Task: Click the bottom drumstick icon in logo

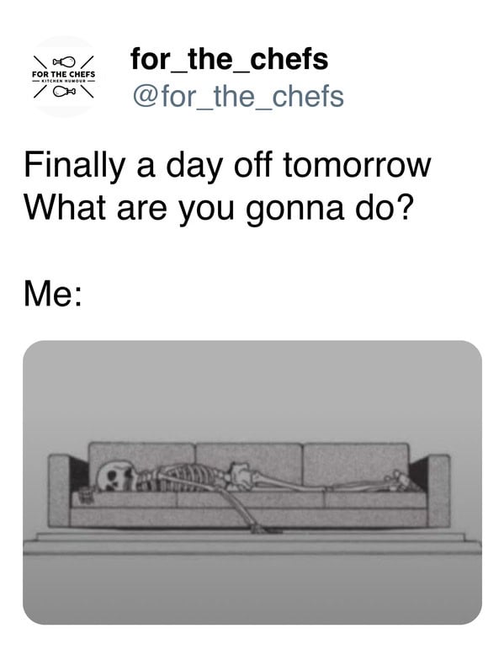Action: (64, 91)
